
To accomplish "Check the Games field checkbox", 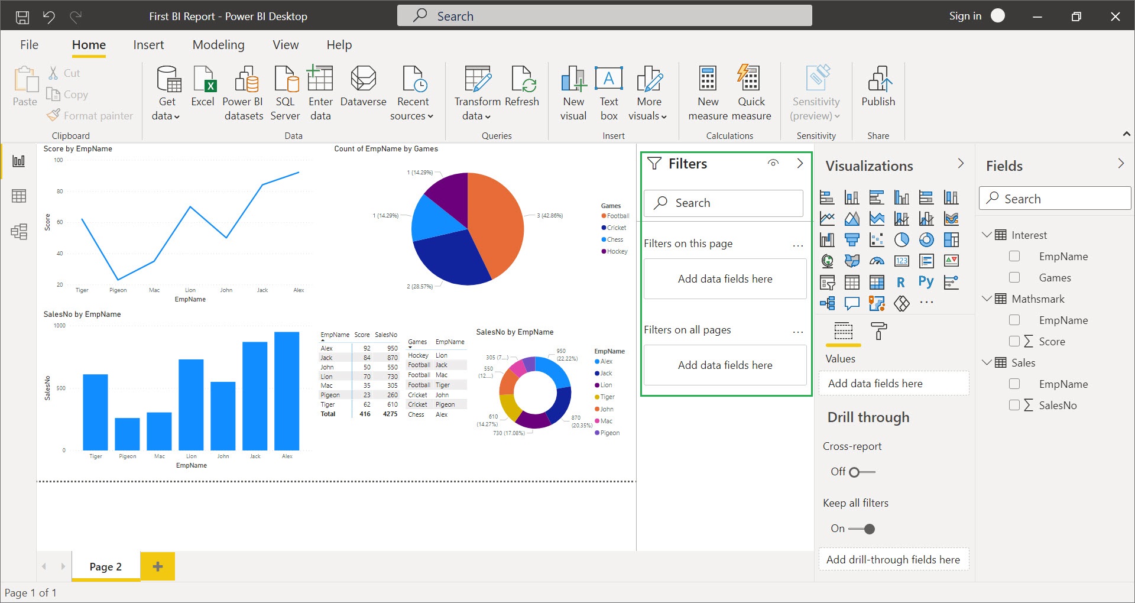I will click(1014, 277).
